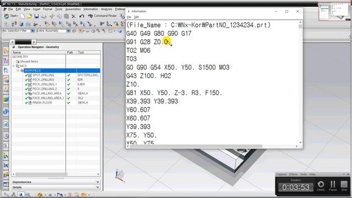Click the Paste clipboard icon
This screenshot has height=198, width=352.
[66, 16]
